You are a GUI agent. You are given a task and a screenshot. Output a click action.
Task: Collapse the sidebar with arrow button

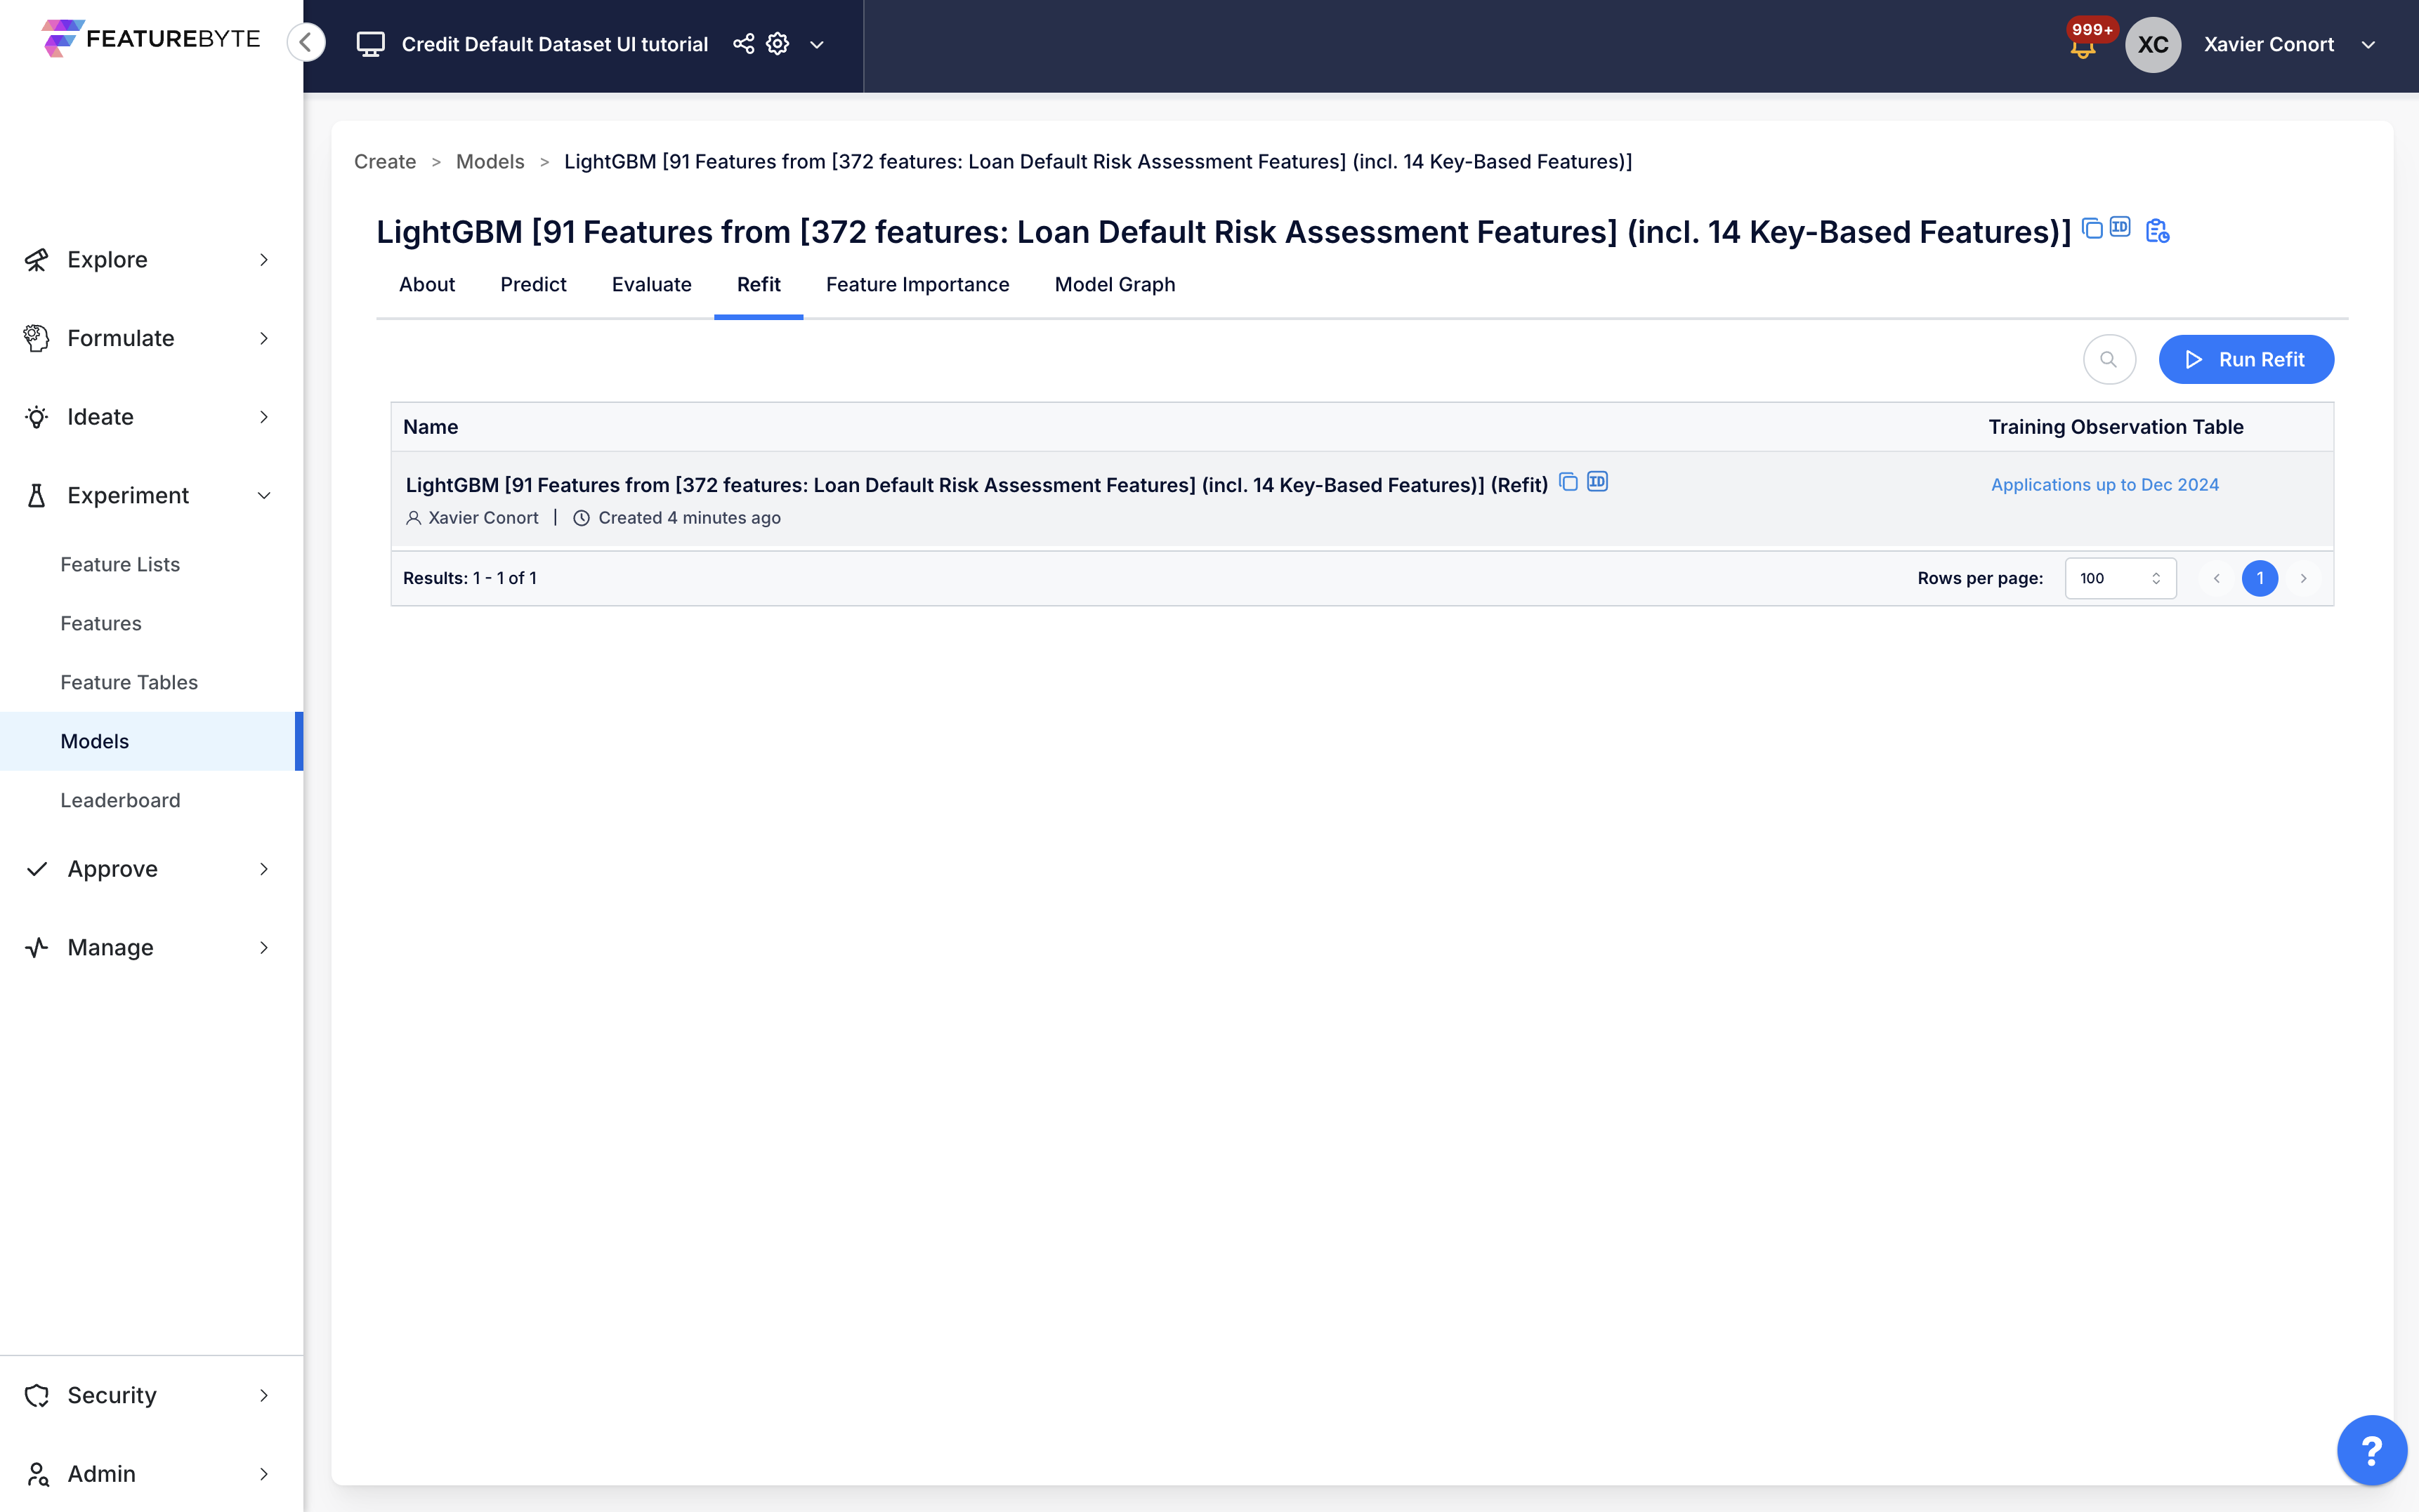(x=306, y=42)
